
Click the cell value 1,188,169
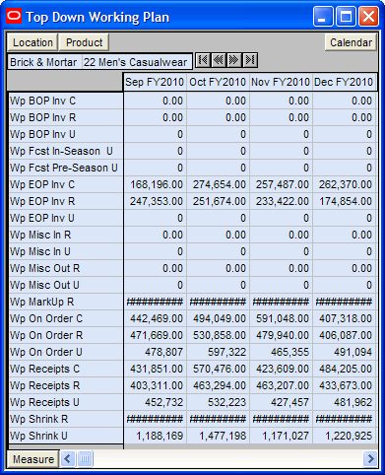click(156, 436)
